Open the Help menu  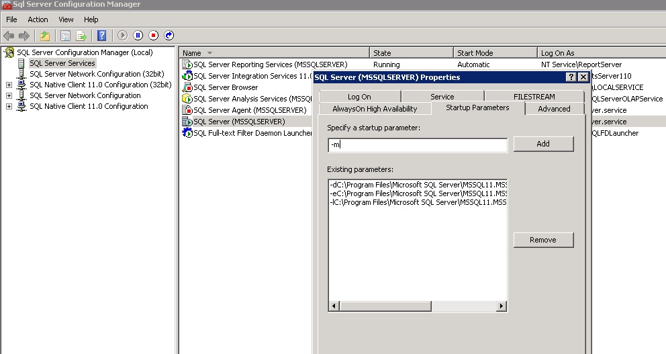point(91,19)
